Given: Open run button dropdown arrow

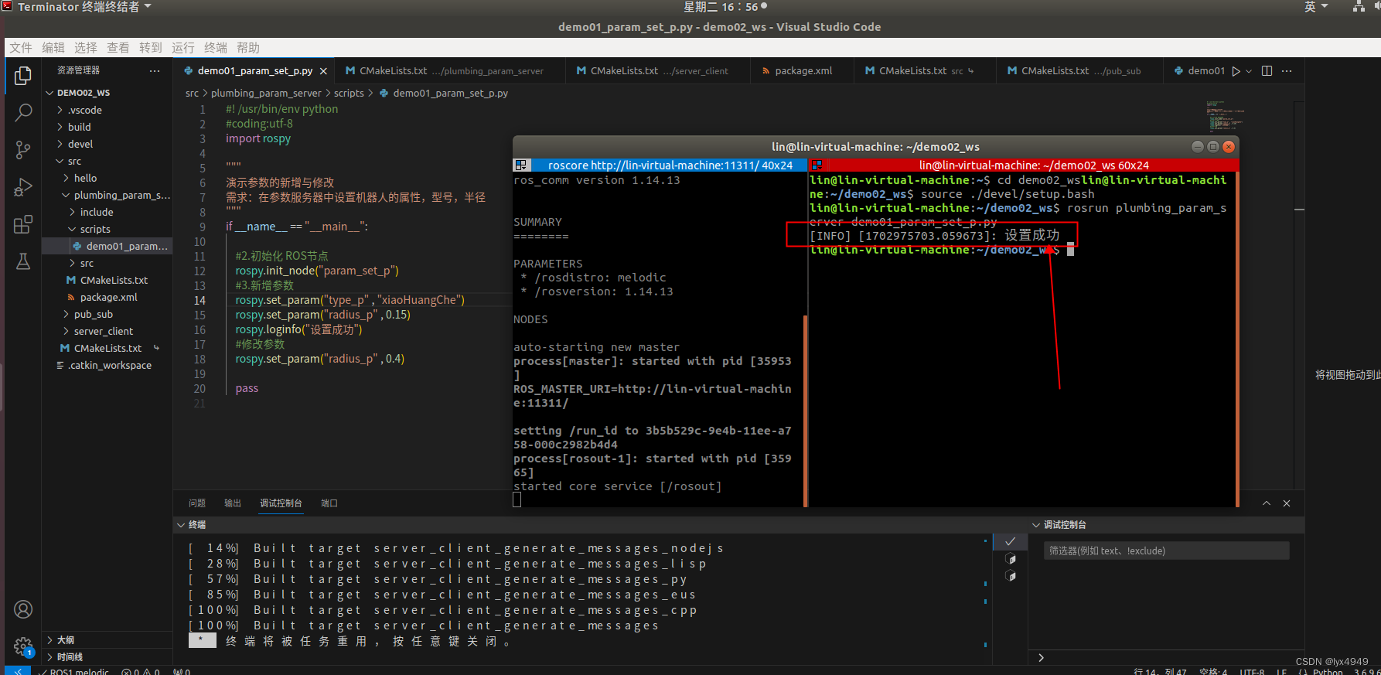Looking at the screenshot, I should tap(1248, 71).
